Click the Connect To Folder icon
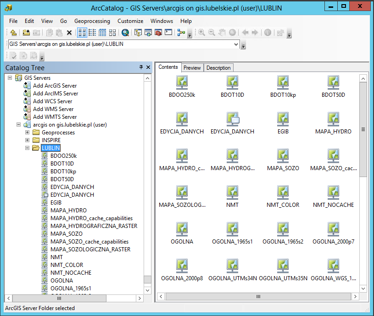The height and width of the screenshot is (316, 374). click(26, 33)
